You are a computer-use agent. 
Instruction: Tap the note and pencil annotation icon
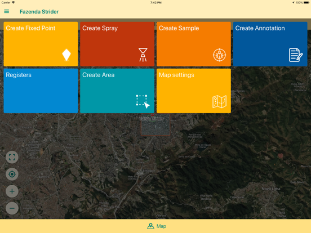296,55
